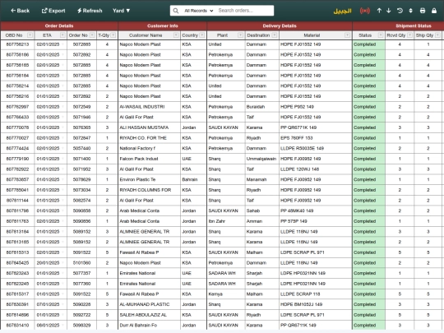This screenshot has width=444, height=333.
Task: Select the Delivery Details header group
Action: tap(280, 26)
